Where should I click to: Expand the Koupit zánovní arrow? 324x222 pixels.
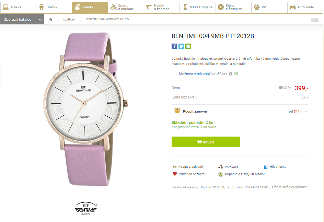click(x=306, y=111)
